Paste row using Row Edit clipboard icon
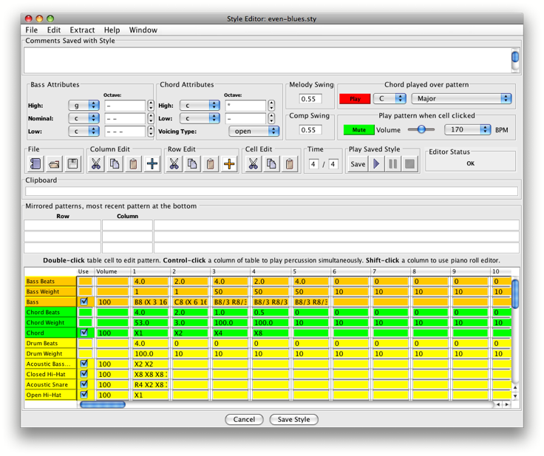This screenshot has height=456, width=544. [x=211, y=164]
